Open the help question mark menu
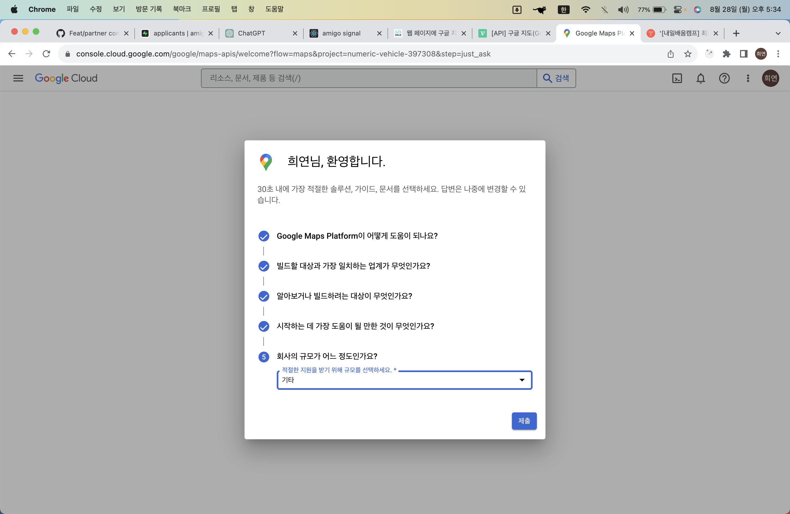Screen dimensions: 790x514 tap(724, 78)
